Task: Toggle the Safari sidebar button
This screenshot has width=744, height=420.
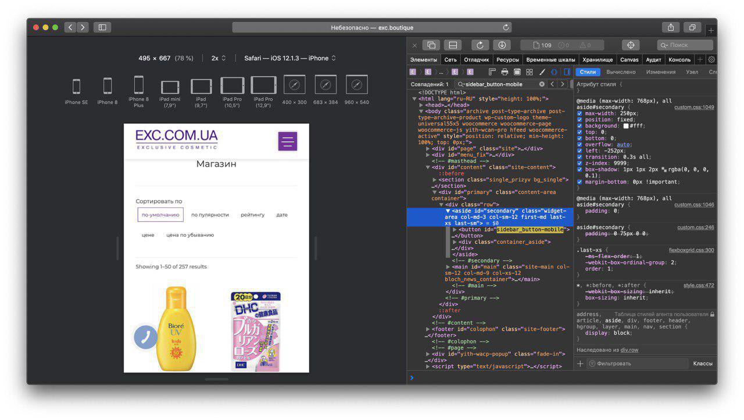Action: point(102,27)
